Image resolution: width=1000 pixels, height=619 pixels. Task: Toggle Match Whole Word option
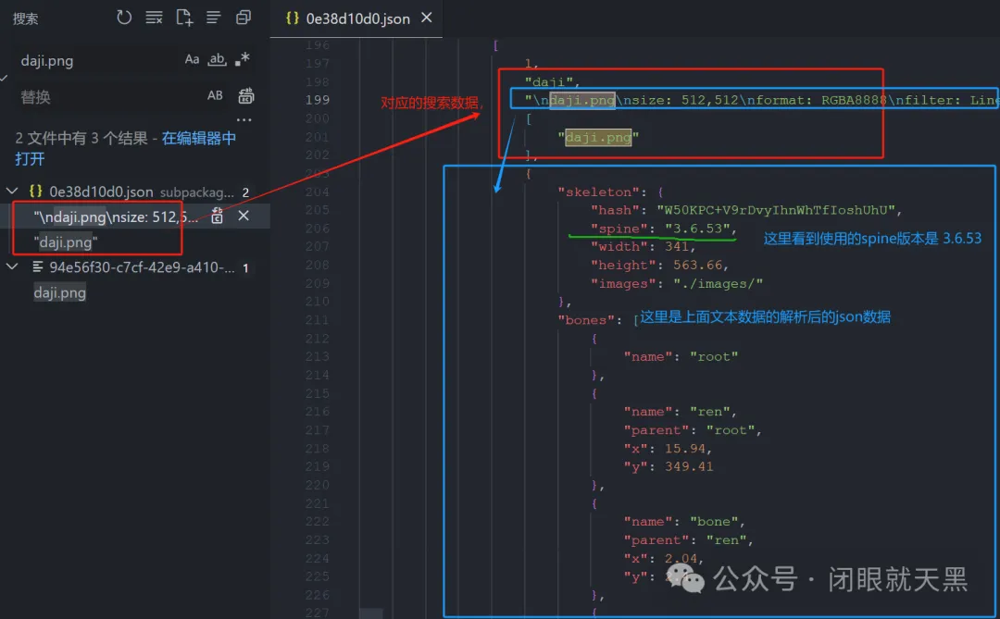pos(217,59)
